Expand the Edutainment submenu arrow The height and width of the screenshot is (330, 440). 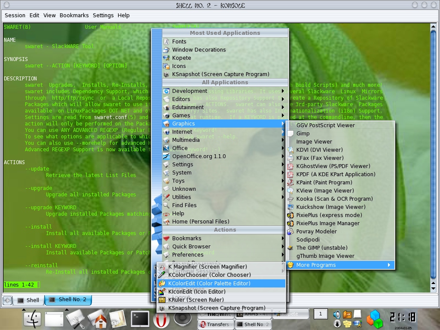pyautogui.click(x=283, y=107)
